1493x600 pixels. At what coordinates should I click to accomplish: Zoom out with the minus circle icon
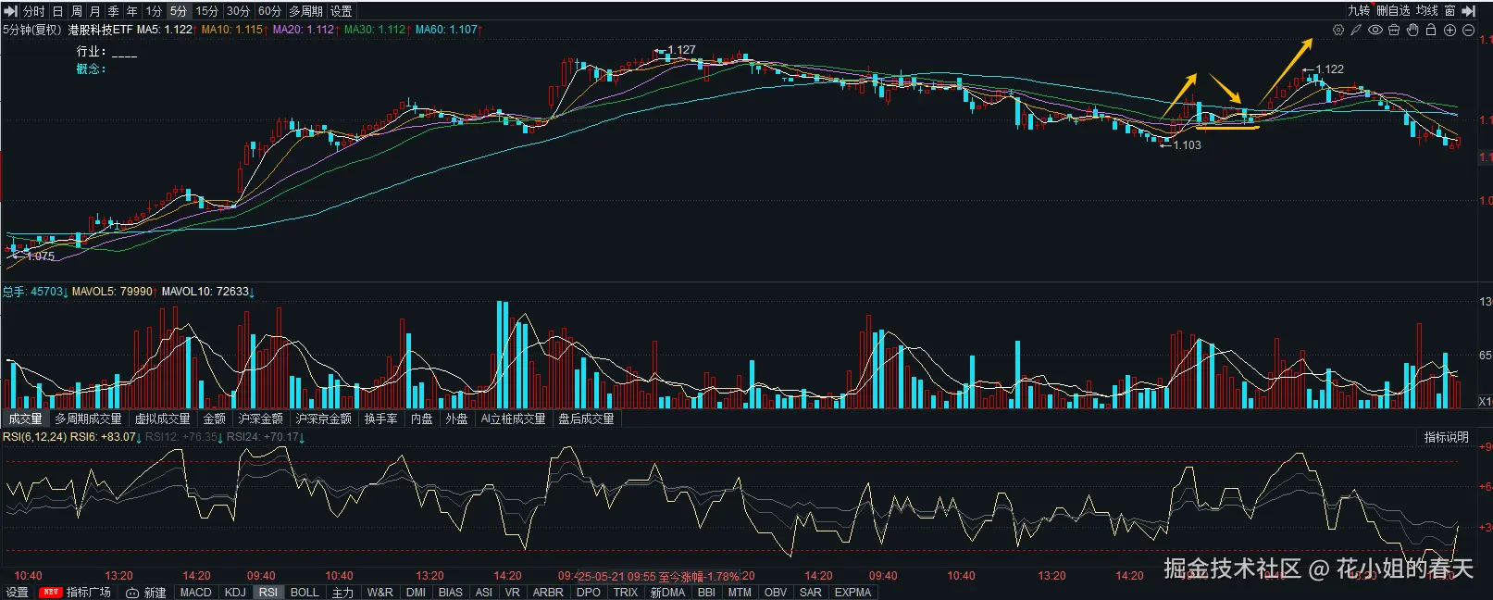tap(1468, 30)
